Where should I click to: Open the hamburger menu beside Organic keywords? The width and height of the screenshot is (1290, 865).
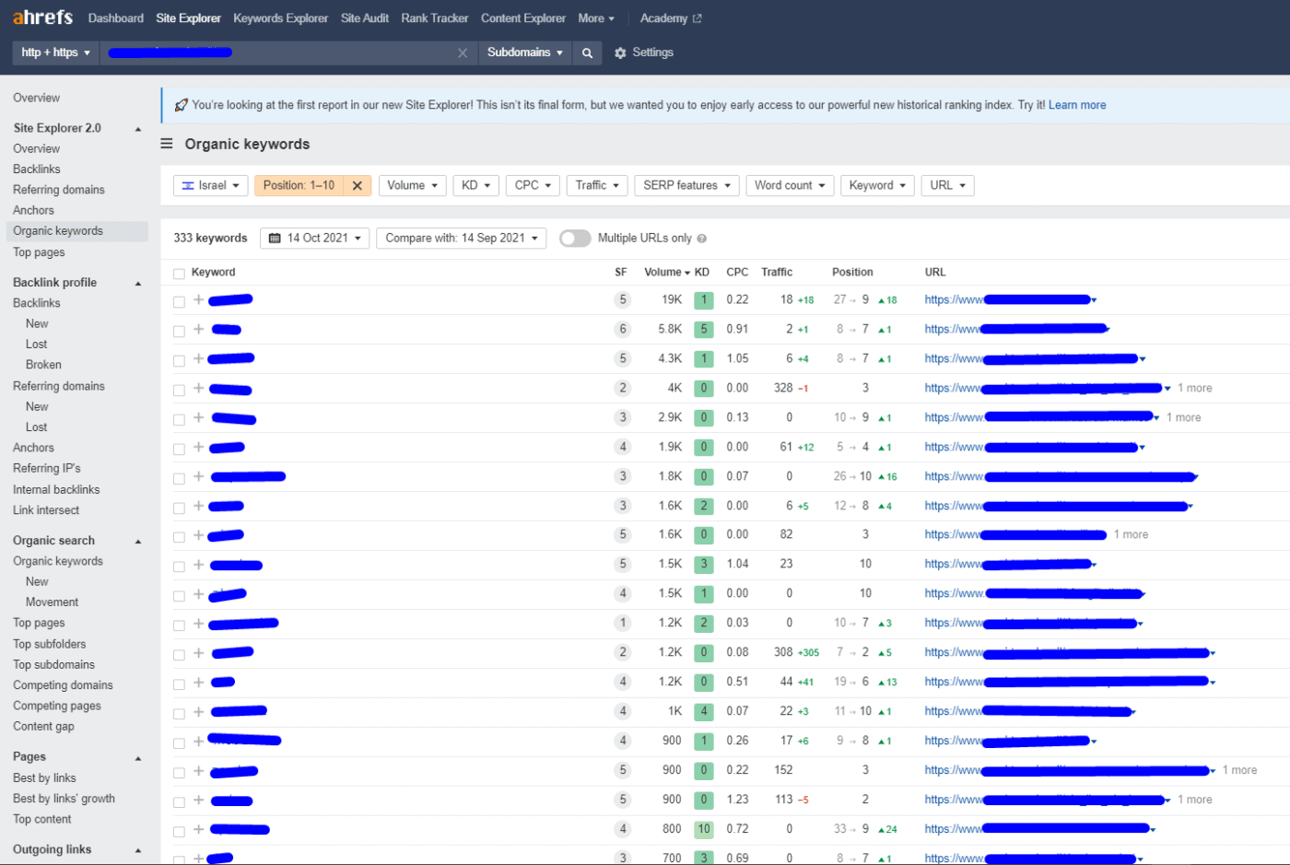167,144
